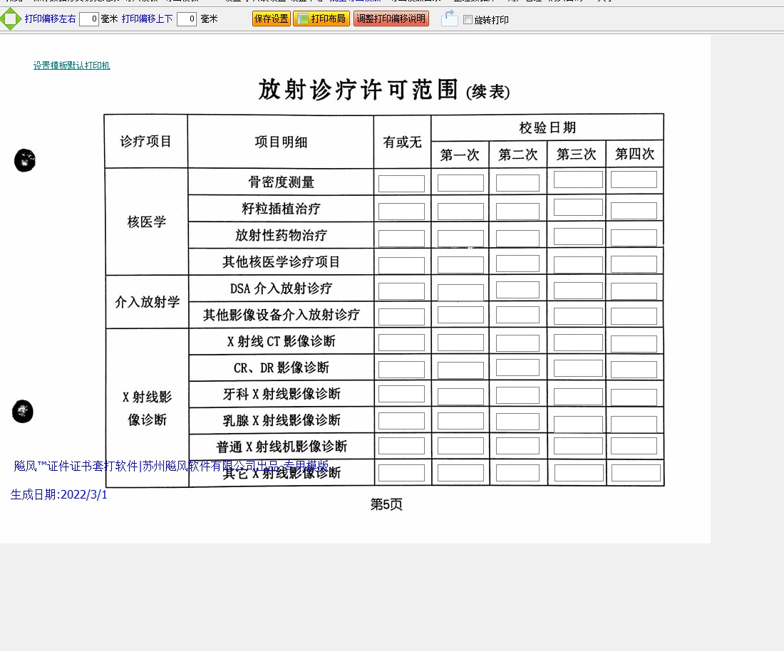Click 第三次 field for 乳腺X射线影像诊断
The height and width of the screenshot is (651, 784).
578,424
